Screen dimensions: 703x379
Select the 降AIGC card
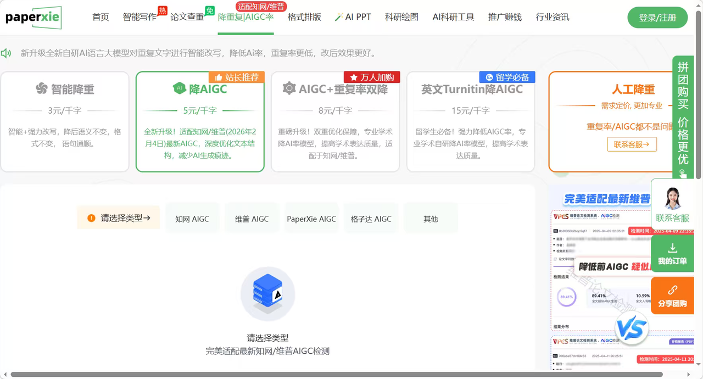point(200,121)
